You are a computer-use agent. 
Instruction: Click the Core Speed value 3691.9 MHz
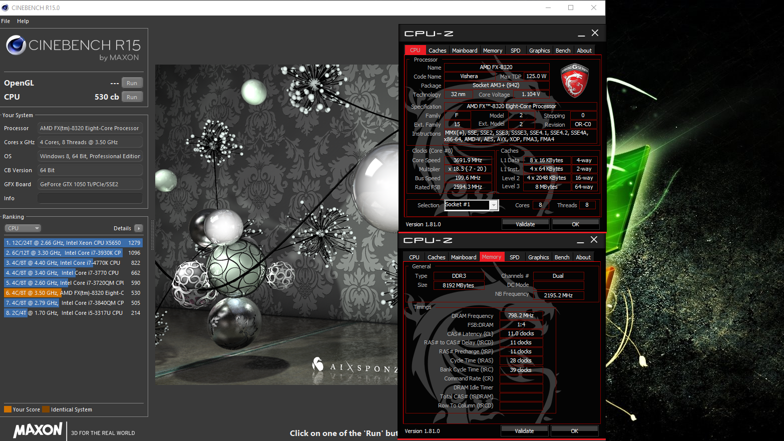click(468, 160)
